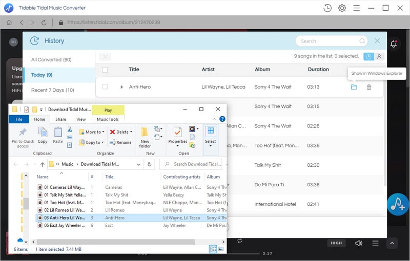Expand the Explorer address bar dropdown

click(x=138, y=164)
